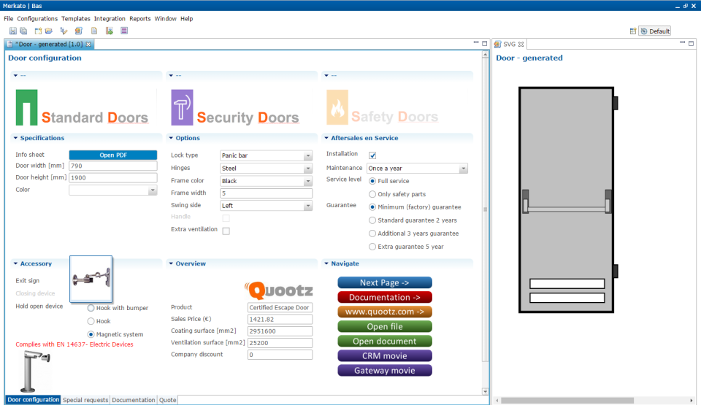Image resolution: width=701 pixels, height=405 pixels.
Task: Enable the Extra ventilation checkbox
Action: (x=226, y=231)
